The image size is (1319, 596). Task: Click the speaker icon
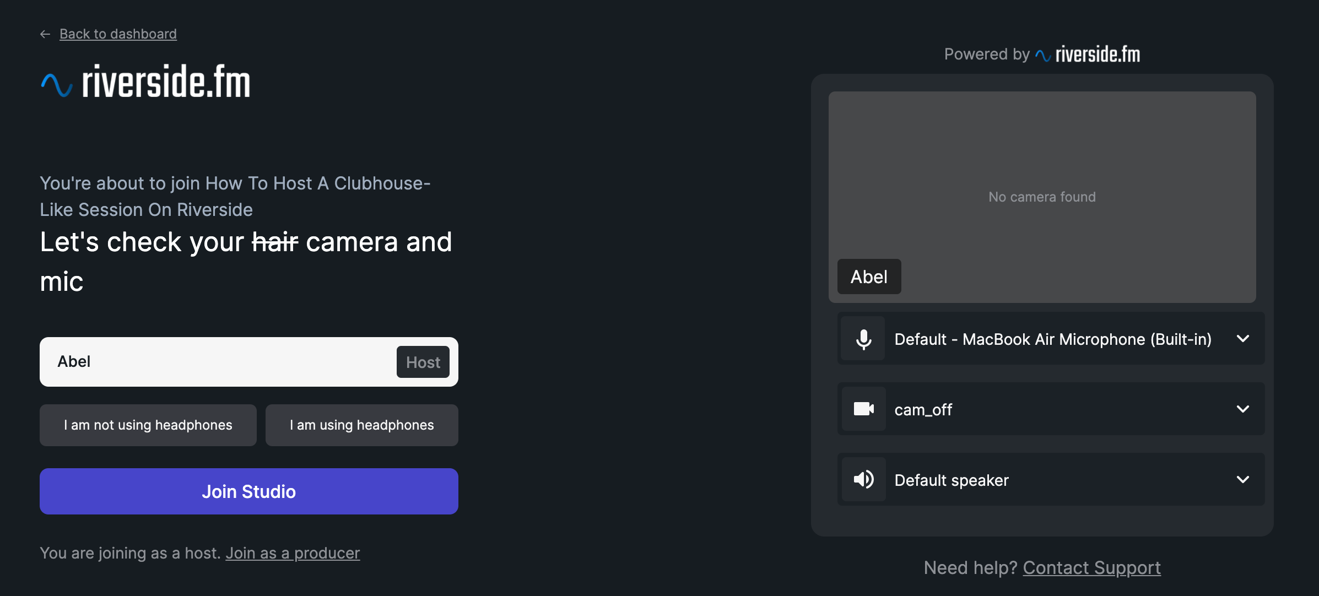[863, 480]
